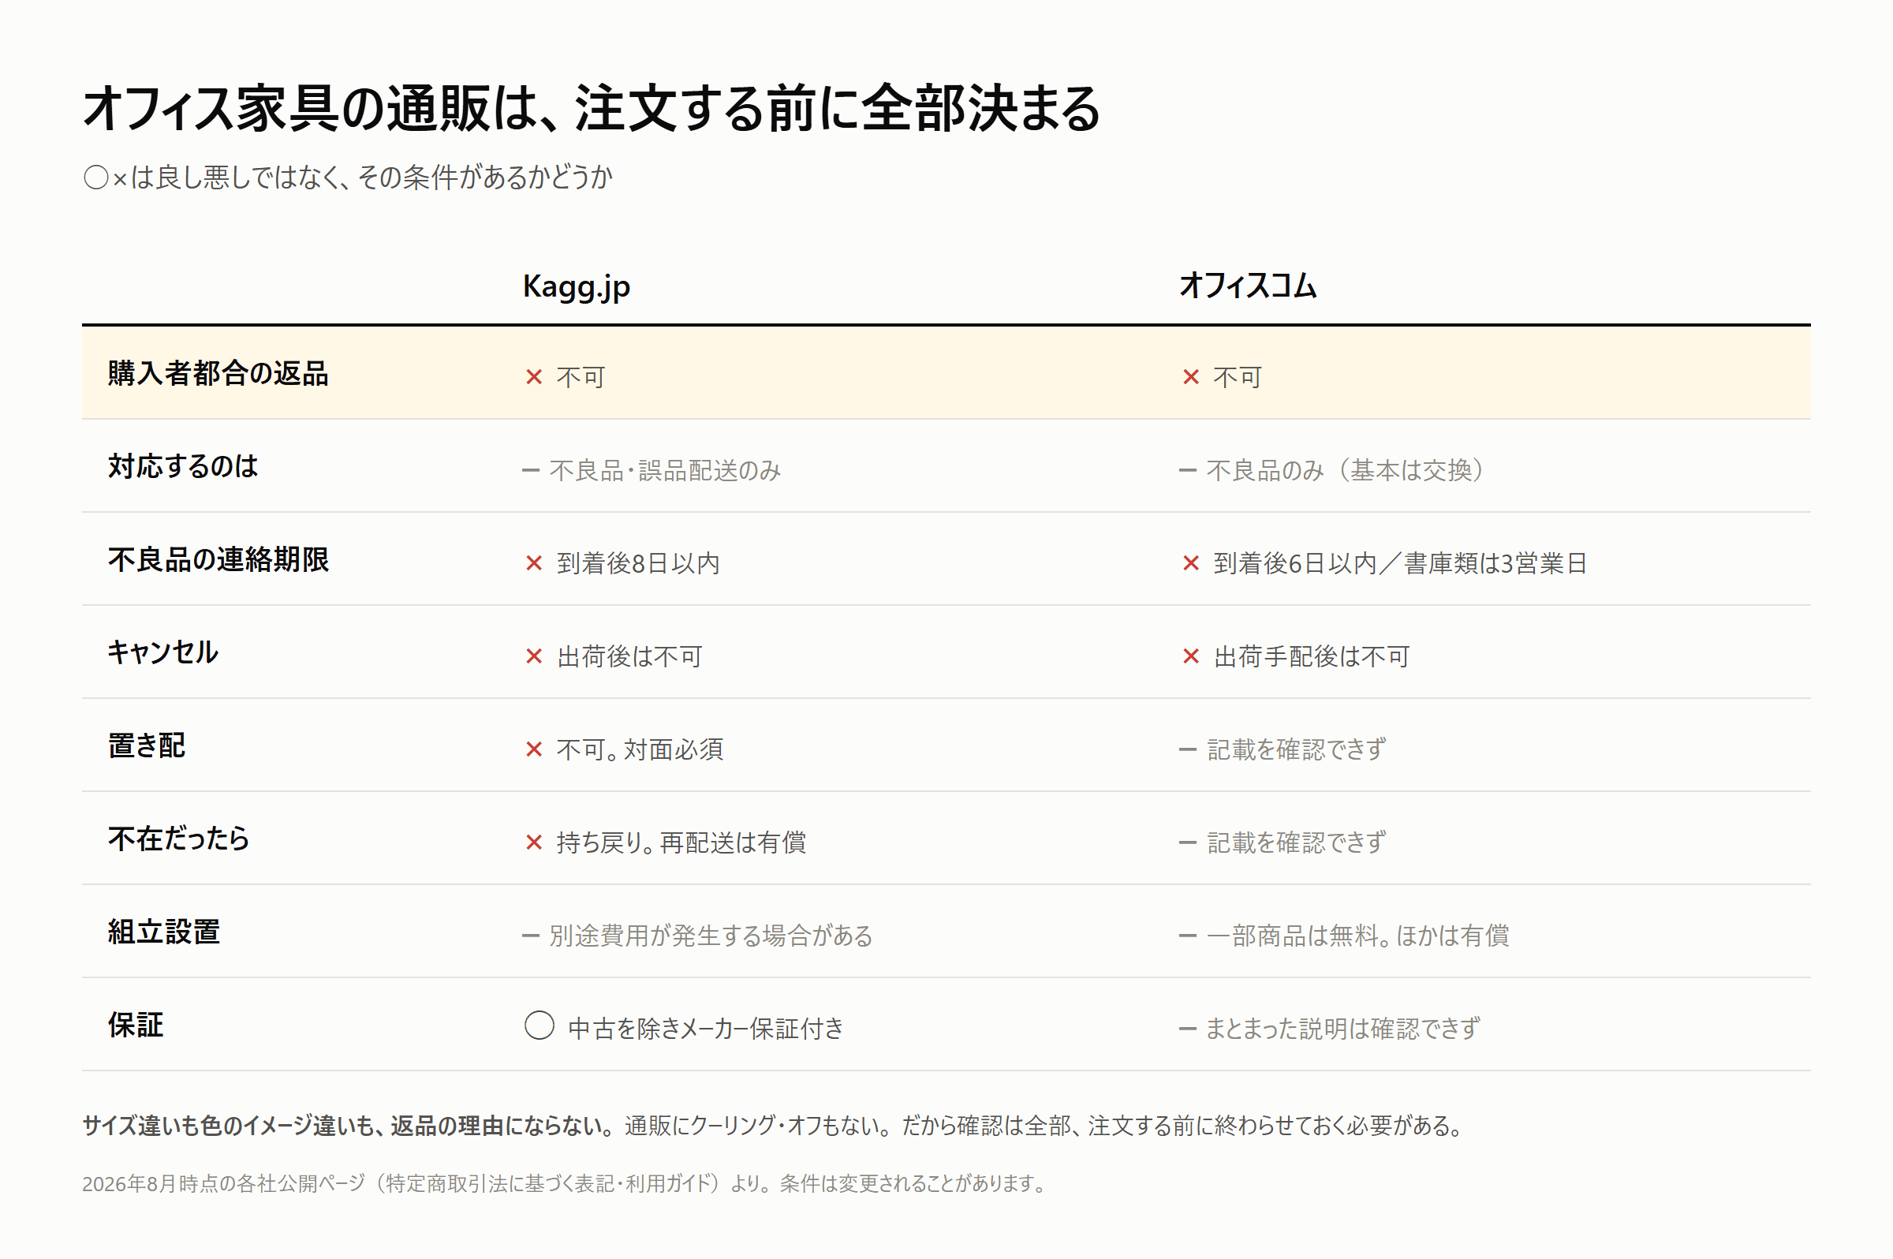Click the Kagg.jp column header
This screenshot has width=1893, height=1259.
click(x=577, y=286)
